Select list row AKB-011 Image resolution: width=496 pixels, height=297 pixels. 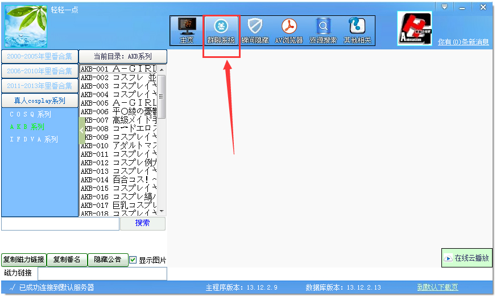click(118, 154)
